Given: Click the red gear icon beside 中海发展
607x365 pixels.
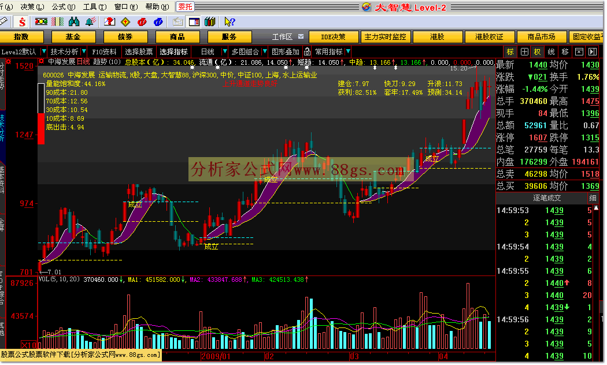Looking at the screenshot, I should pyautogui.click(x=41, y=61).
